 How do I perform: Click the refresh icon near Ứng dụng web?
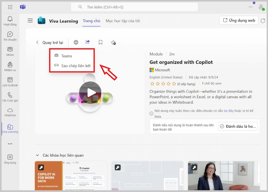click(263, 21)
